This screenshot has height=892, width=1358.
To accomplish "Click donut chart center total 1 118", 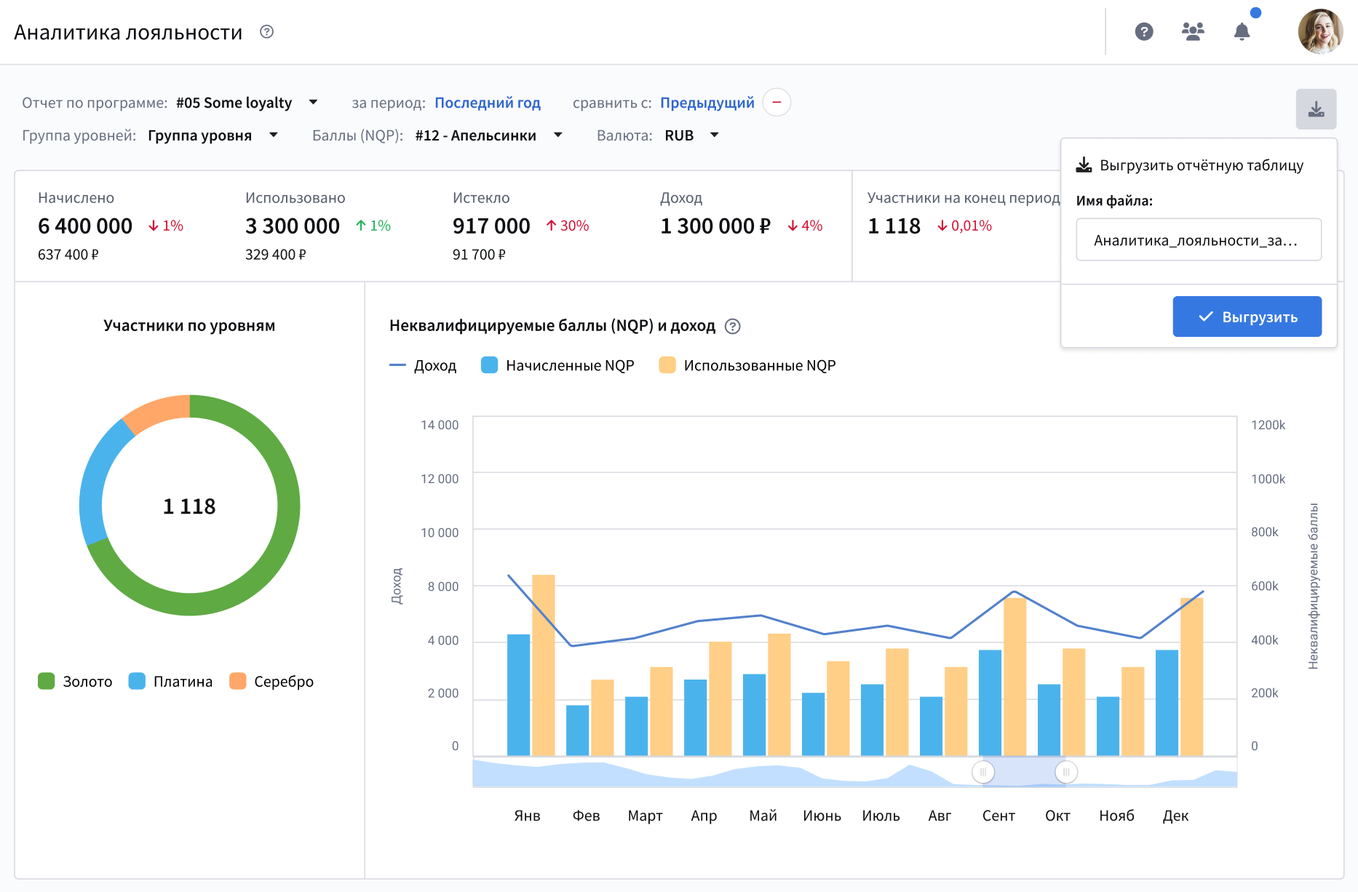I will tap(189, 506).
